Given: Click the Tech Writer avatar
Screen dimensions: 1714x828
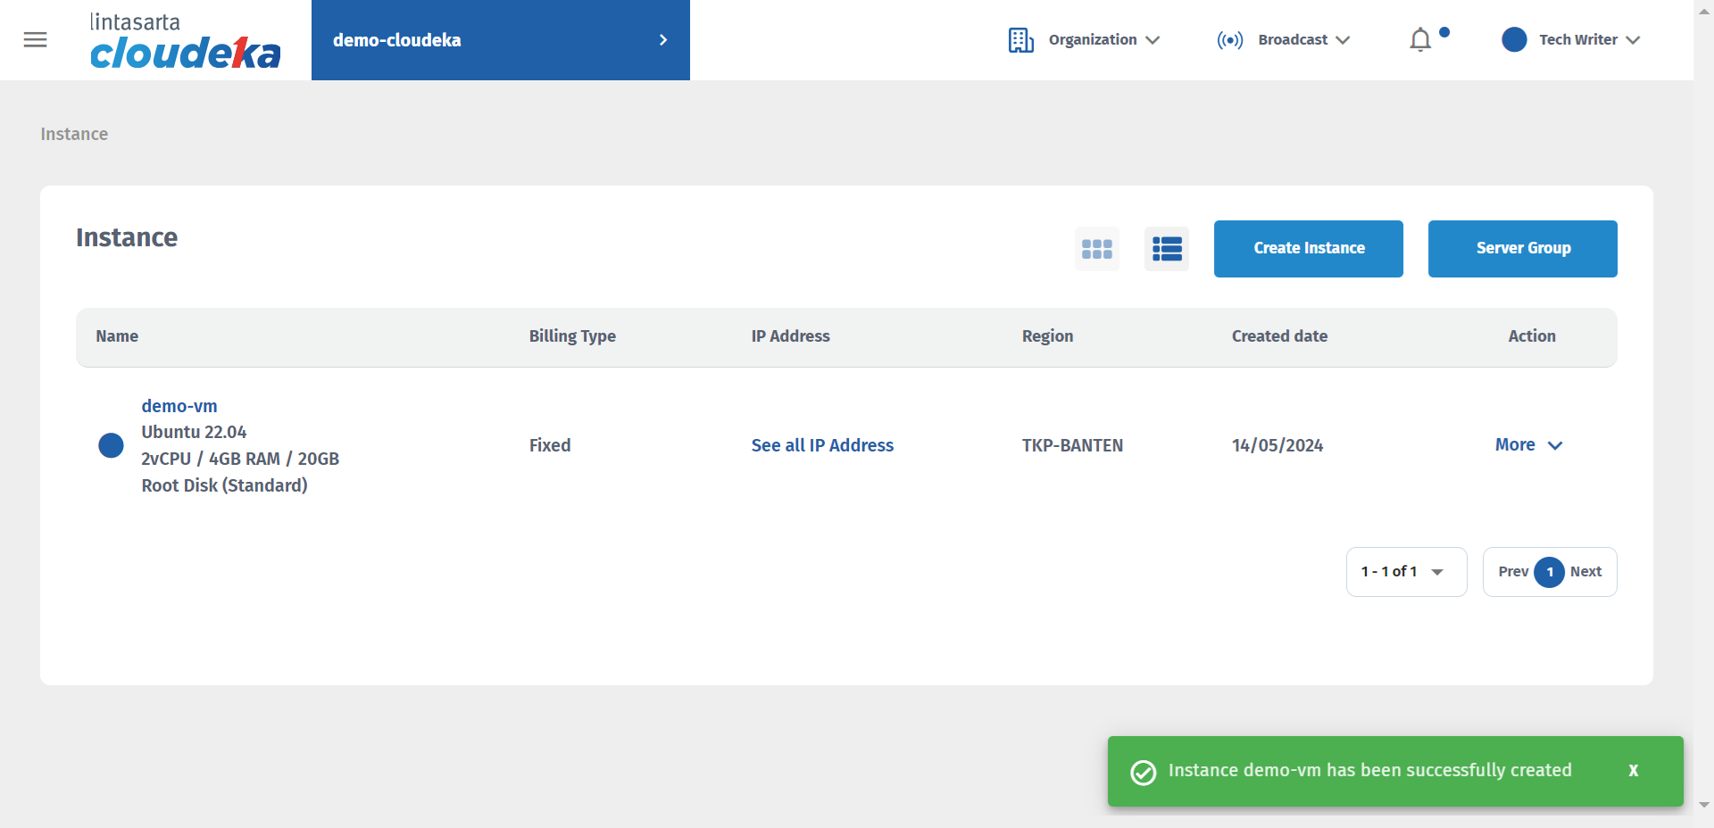Looking at the screenshot, I should click(x=1514, y=40).
